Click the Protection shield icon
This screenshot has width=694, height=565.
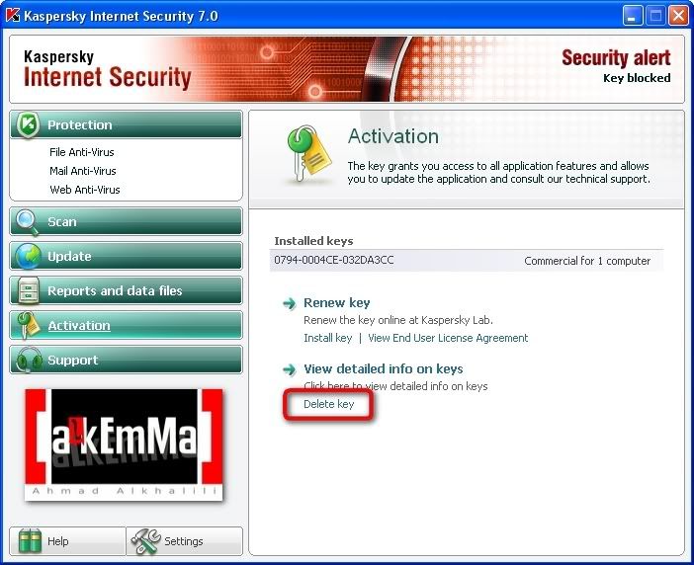click(28, 124)
